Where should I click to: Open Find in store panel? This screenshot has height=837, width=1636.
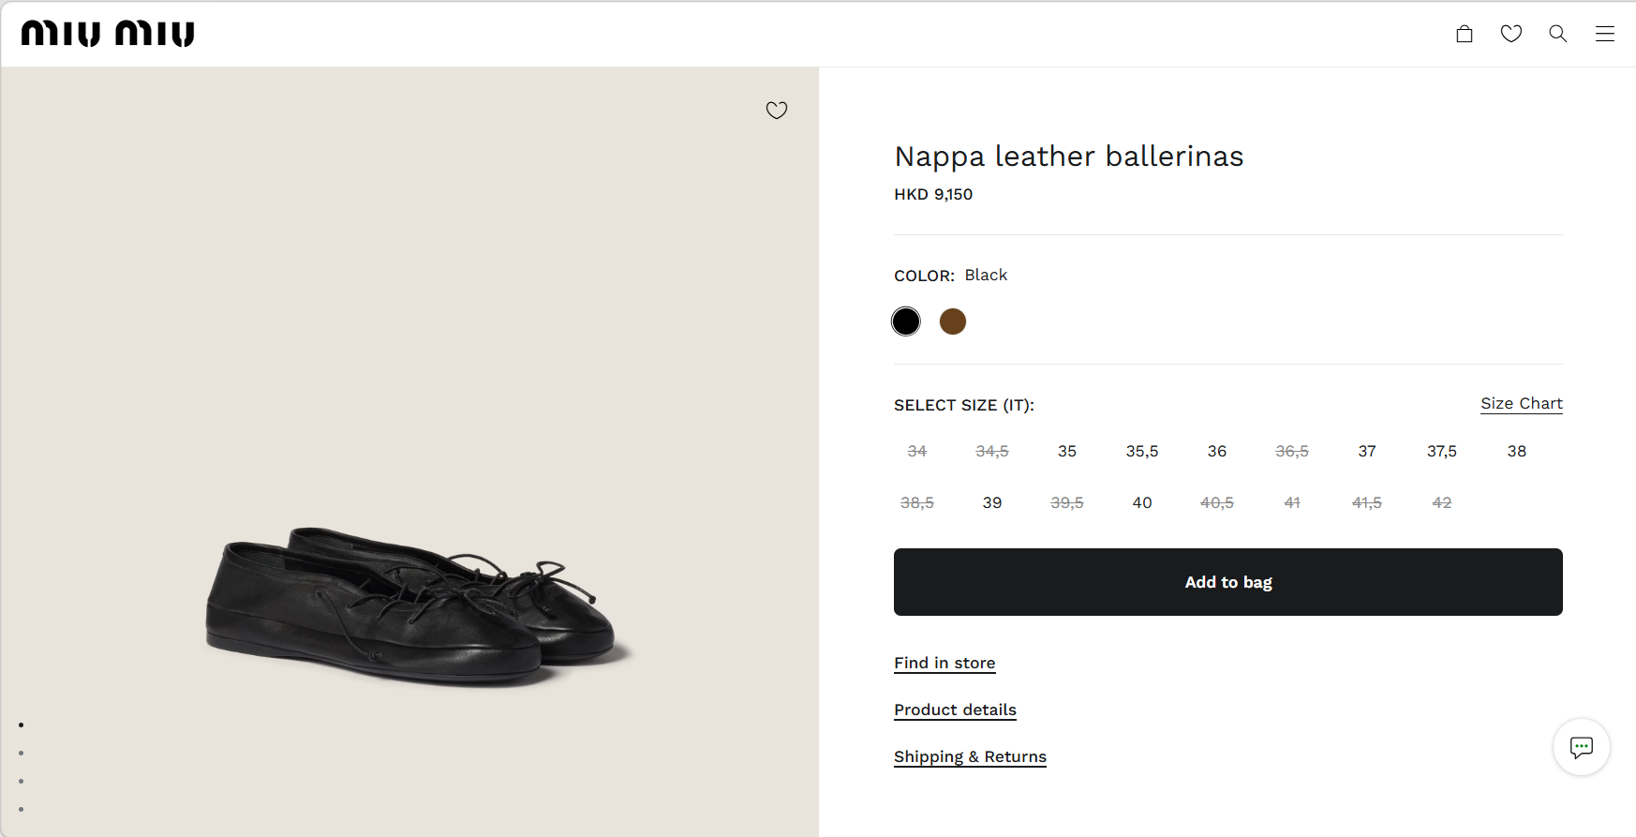tap(944, 663)
